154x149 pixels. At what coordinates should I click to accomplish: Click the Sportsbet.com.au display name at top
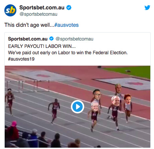pos(42,8)
